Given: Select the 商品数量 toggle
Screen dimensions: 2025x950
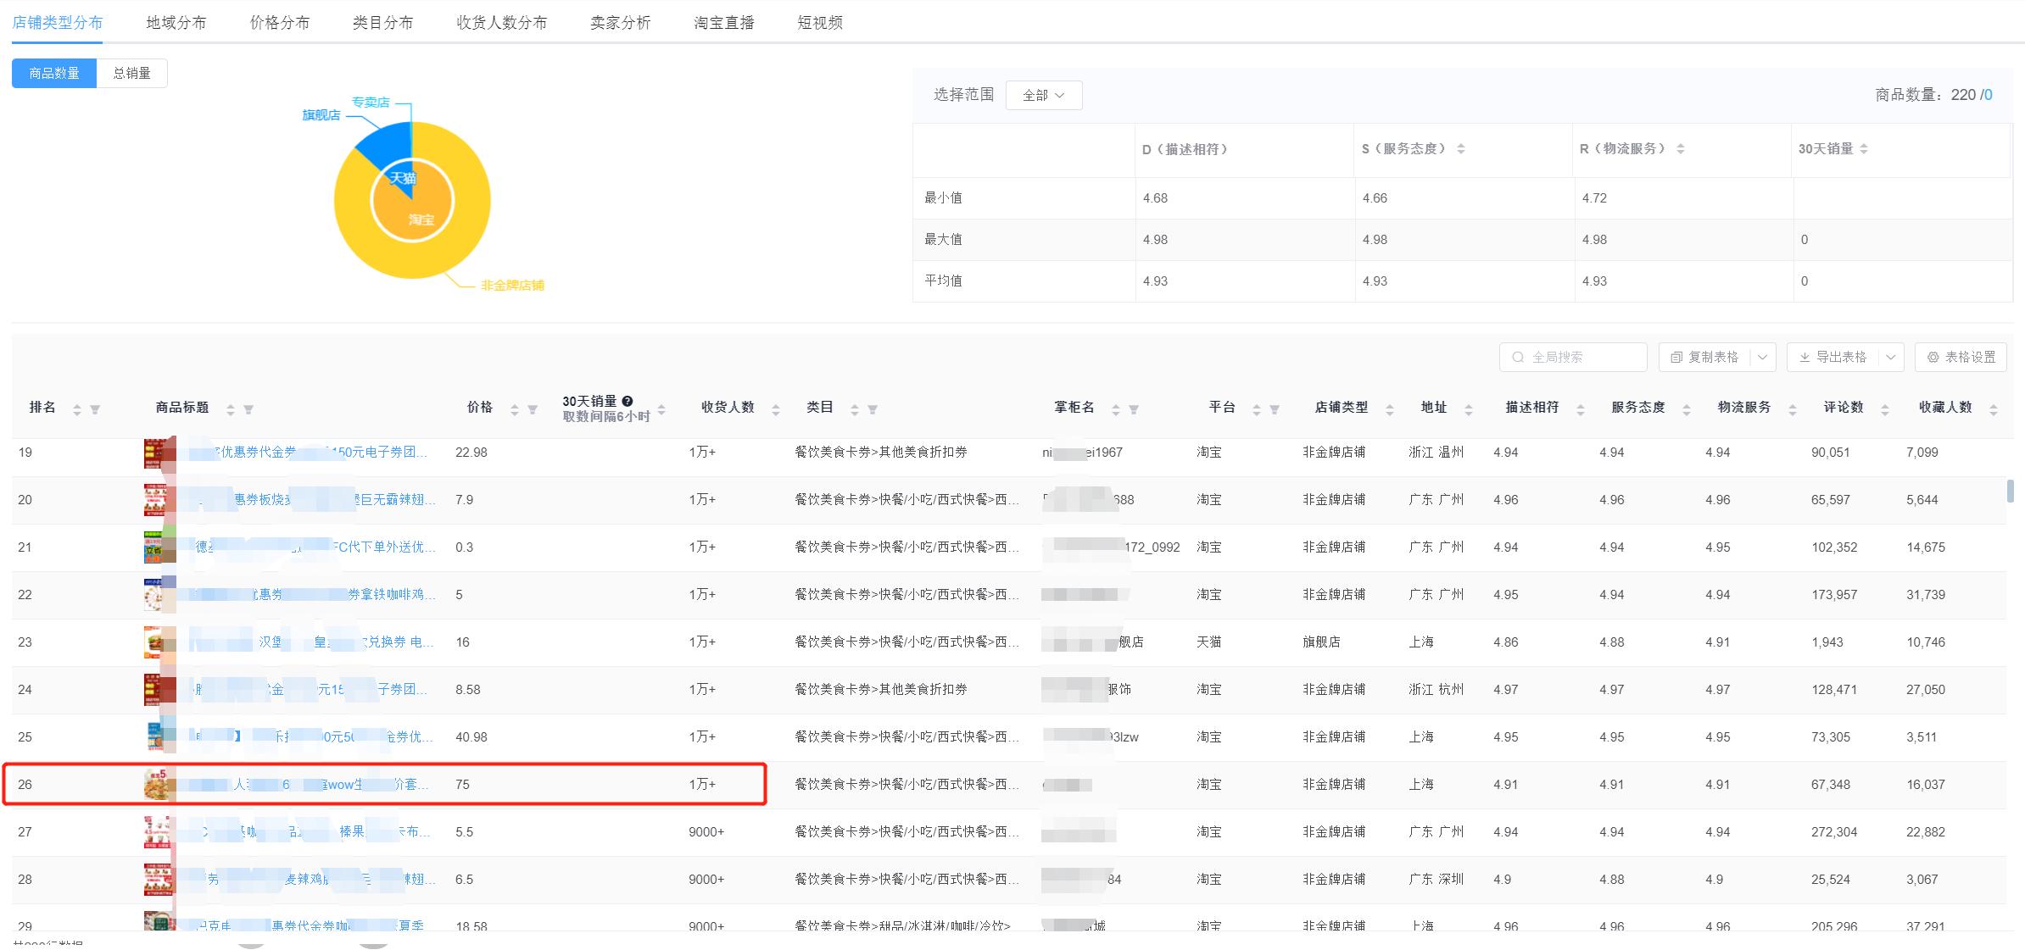Looking at the screenshot, I should pyautogui.click(x=53, y=73).
